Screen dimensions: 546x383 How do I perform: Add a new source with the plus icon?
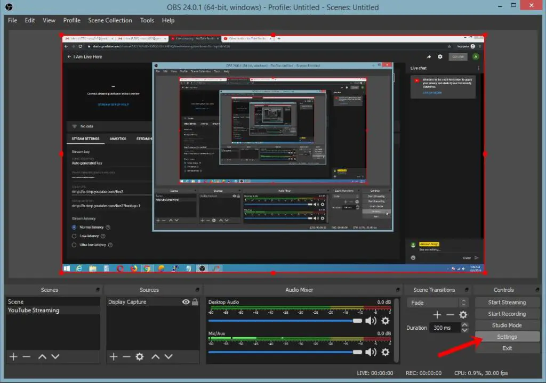(114, 356)
